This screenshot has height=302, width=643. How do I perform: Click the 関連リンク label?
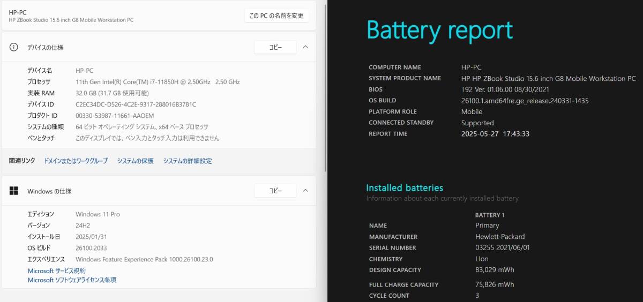pos(22,161)
